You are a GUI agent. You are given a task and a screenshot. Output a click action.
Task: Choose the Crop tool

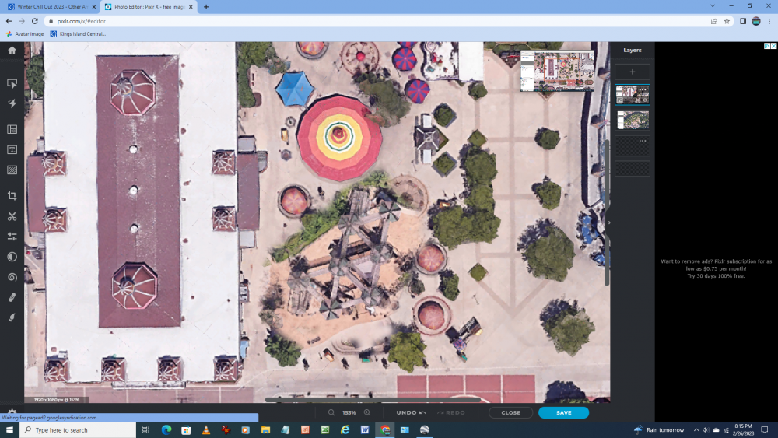pyautogui.click(x=12, y=196)
